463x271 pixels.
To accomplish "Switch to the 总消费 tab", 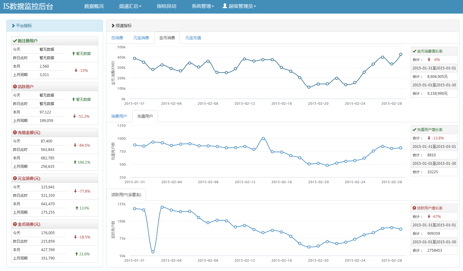I will (117, 38).
